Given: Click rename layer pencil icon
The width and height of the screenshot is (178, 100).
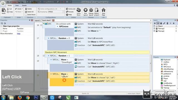Looking at the screenshot, I should tap(164, 23).
